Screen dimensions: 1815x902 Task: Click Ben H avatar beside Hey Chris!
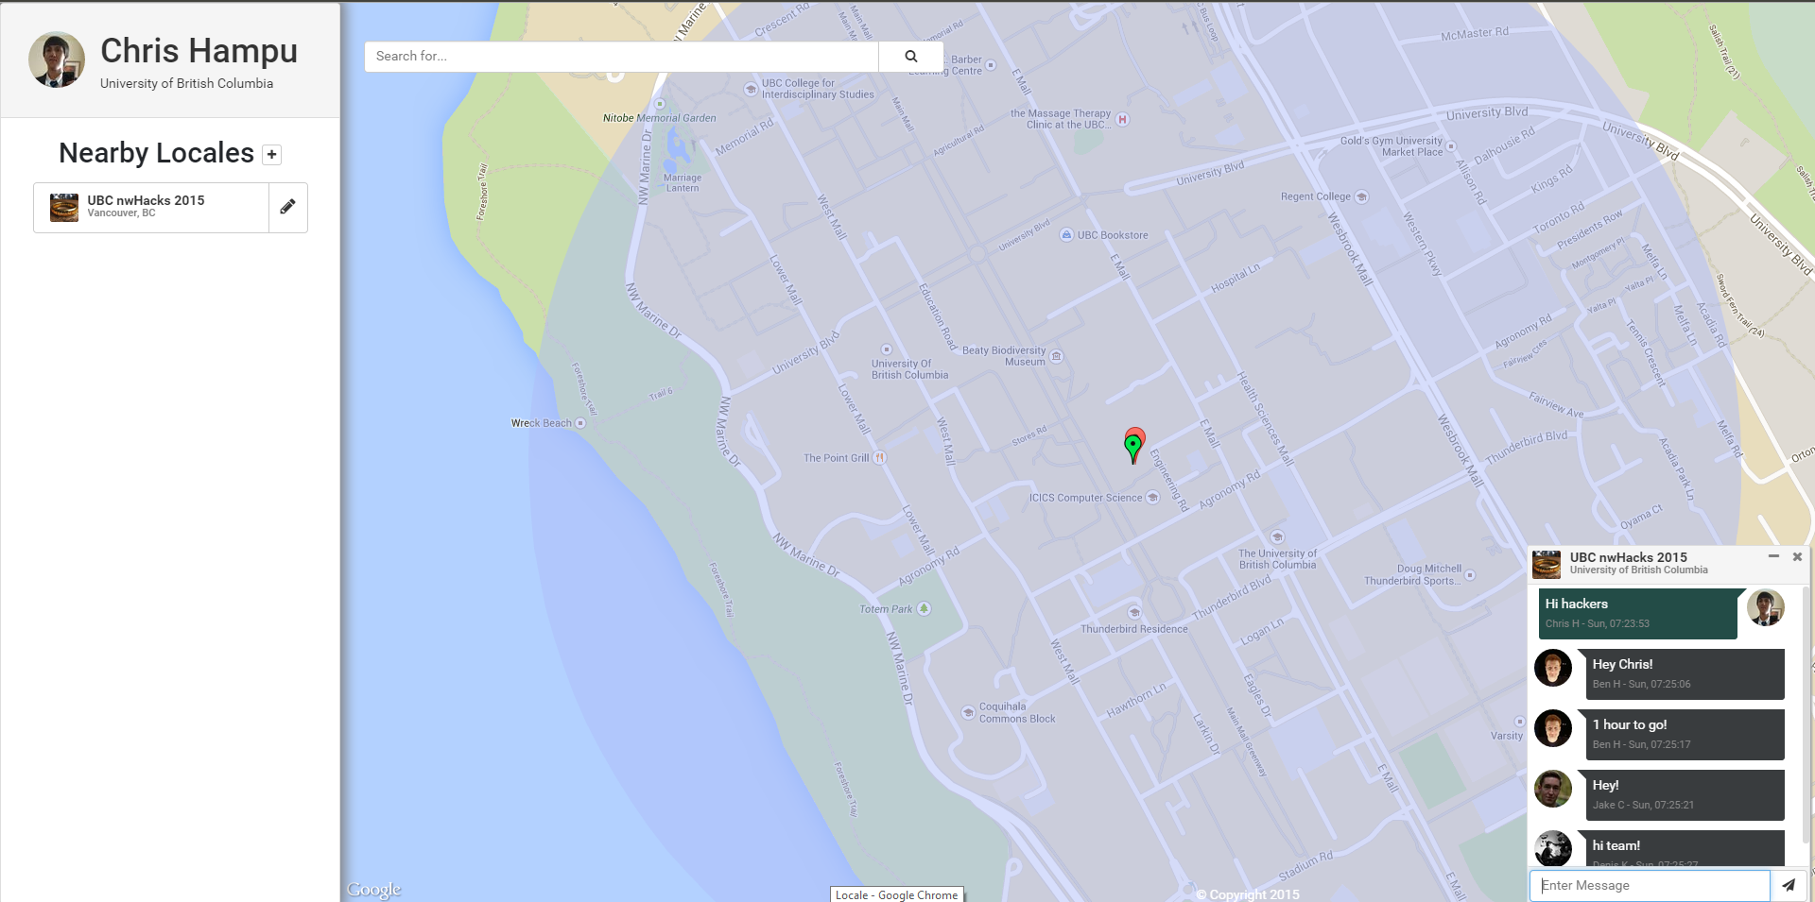tap(1553, 668)
